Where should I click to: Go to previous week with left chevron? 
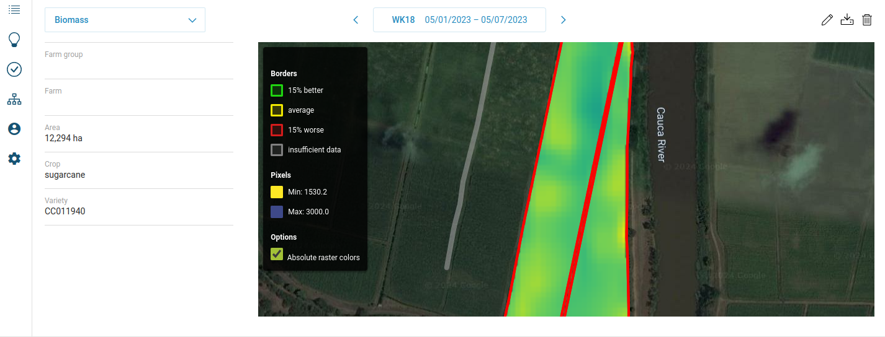356,20
